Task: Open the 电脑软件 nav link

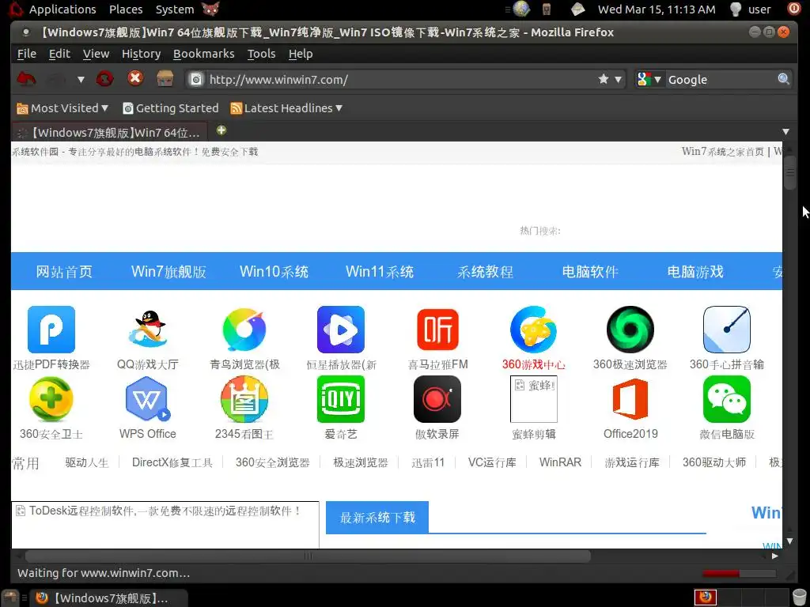Action: click(590, 272)
